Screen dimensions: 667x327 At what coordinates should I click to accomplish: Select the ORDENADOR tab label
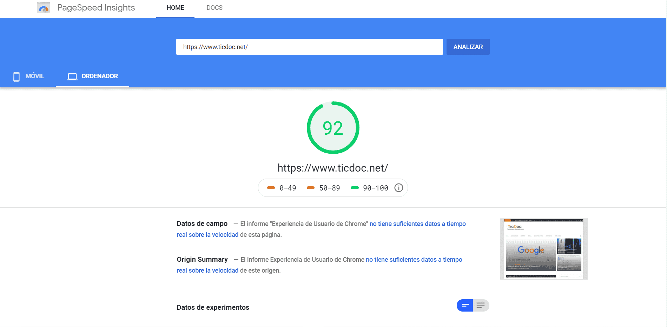pos(100,76)
